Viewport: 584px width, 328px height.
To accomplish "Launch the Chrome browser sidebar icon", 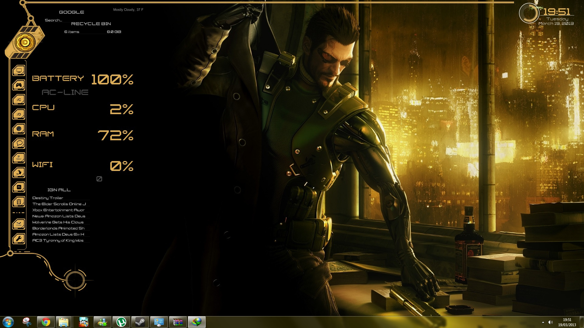I will pyautogui.click(x=19, y=129).
